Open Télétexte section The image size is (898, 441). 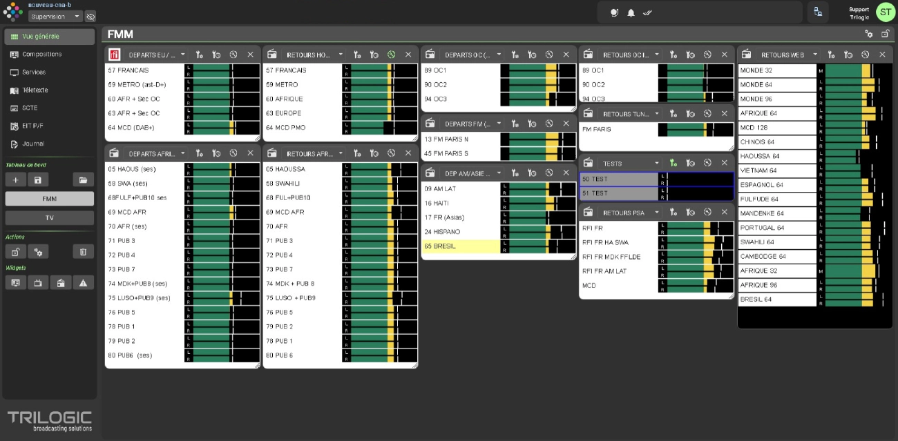coord(50,90)
